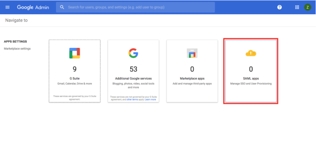316x166 pixels.
Task: Select the SAML apps title
Action: [251, 78]
